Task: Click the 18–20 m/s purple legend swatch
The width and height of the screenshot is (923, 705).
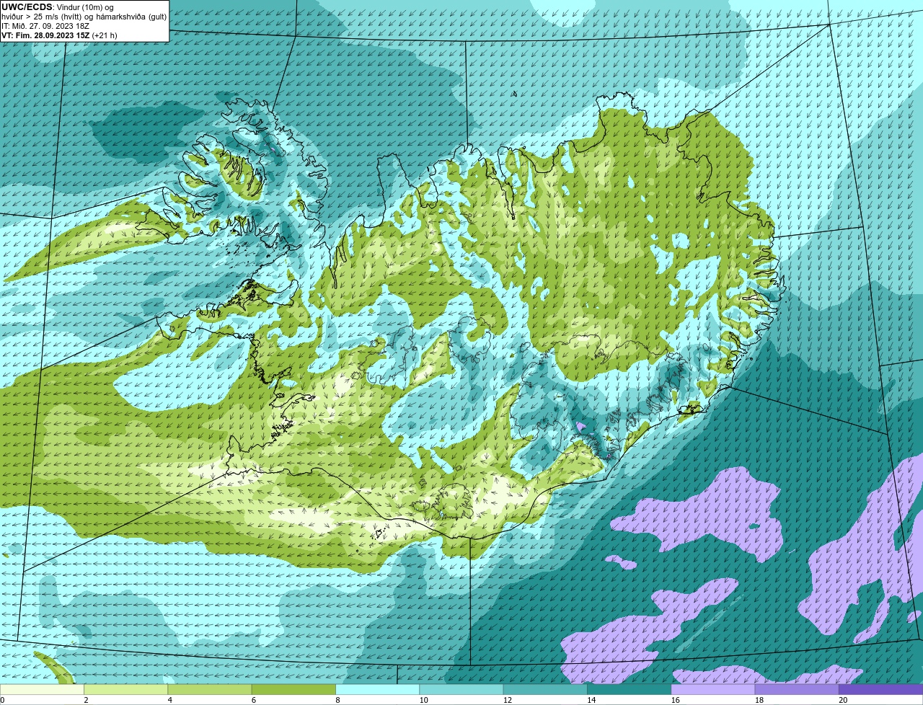Action: [x=797, y=689]
